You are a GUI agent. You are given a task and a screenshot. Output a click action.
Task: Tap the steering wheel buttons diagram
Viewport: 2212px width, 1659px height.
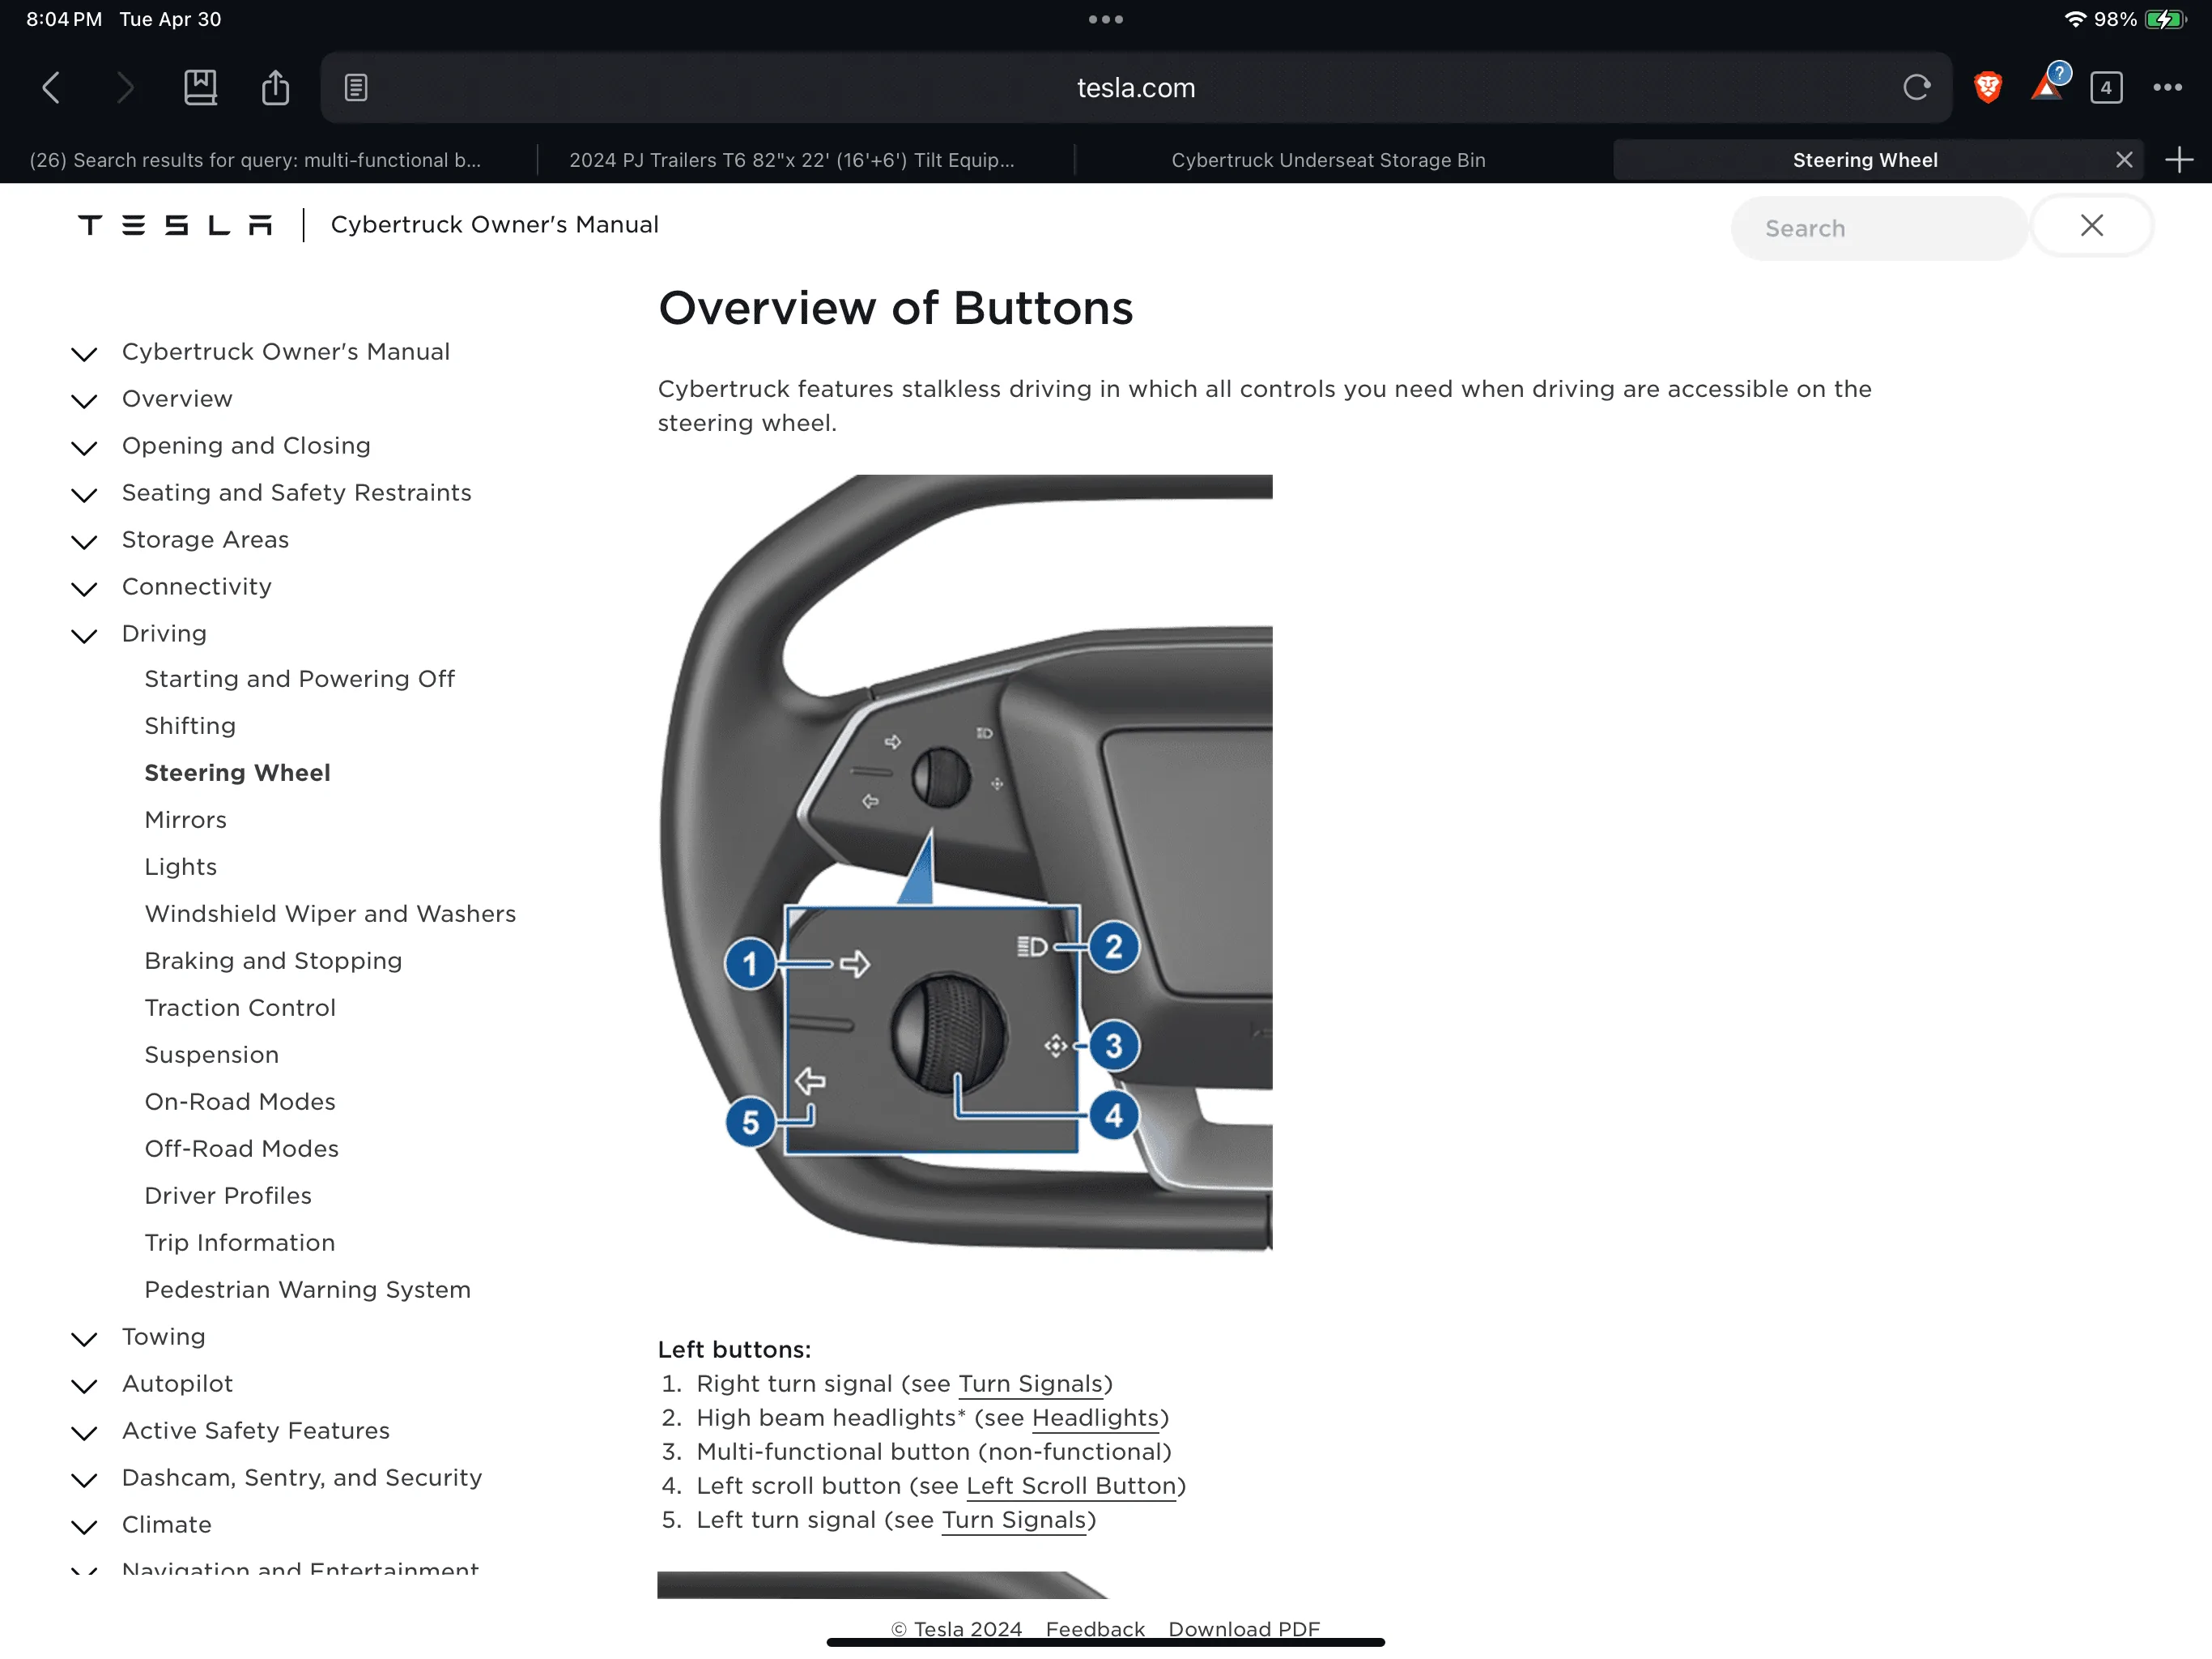pos(965,863)
